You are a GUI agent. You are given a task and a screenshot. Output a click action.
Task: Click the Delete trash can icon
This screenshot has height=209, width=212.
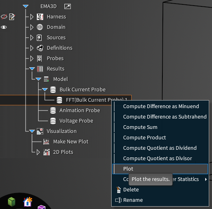pyautogui.click(x=118, y=190)
